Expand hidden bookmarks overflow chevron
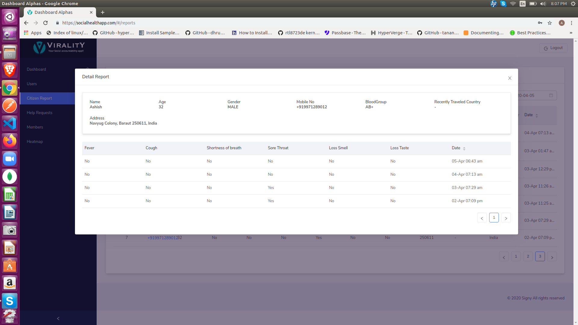Viewport: 578px width, 325px height. click(x=571, y=33)
